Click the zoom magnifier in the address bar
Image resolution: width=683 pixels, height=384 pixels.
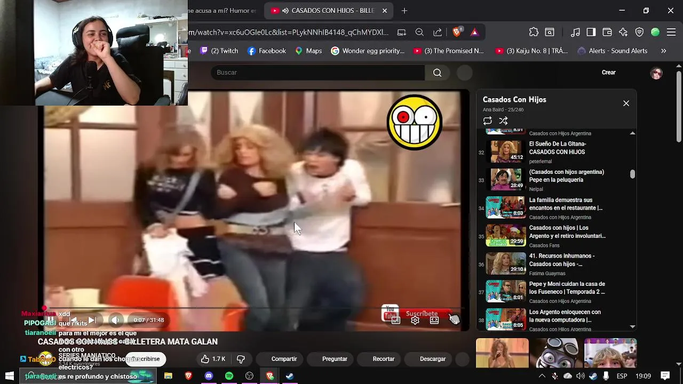click(419, 32)
